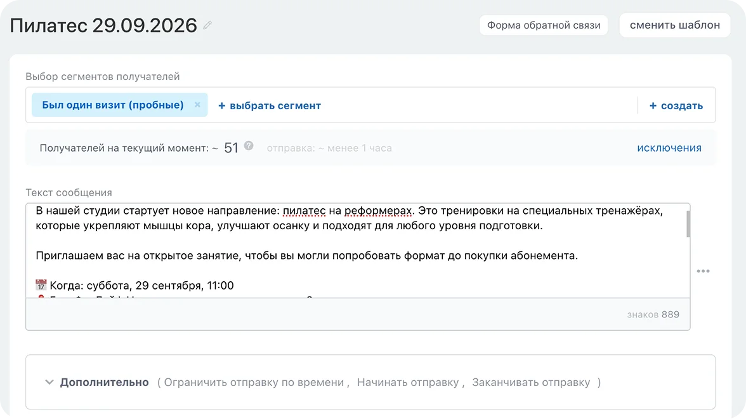This screenshot has height=419, width=746.
Task: Click the сменить шаблон button
Action: coord(675,25)
